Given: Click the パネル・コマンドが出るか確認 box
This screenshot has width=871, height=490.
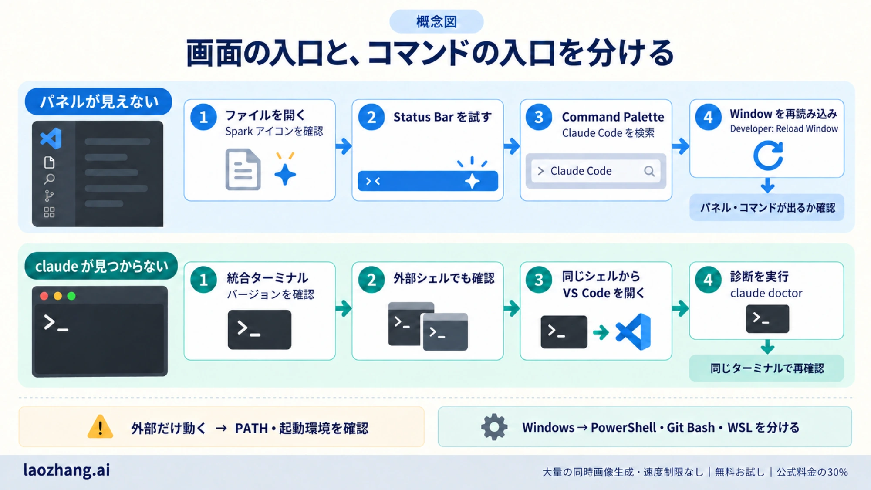Looking at the screenshot, I should [767, 207].
